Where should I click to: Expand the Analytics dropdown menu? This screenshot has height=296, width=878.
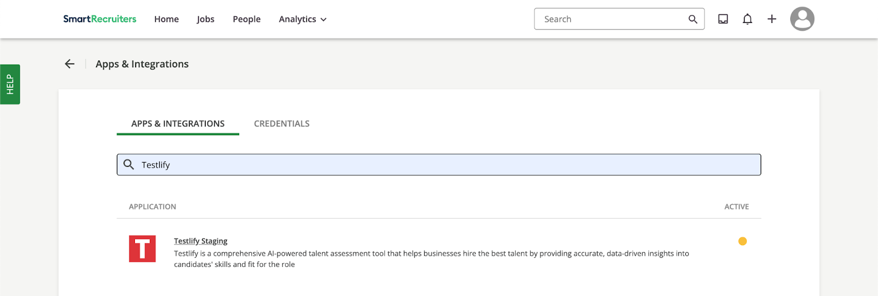coord(302,19)
